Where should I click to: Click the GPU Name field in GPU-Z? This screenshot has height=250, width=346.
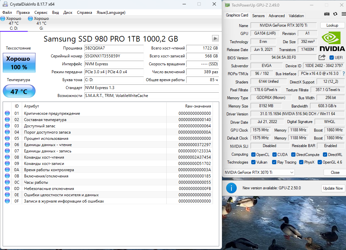click(284, 25)
